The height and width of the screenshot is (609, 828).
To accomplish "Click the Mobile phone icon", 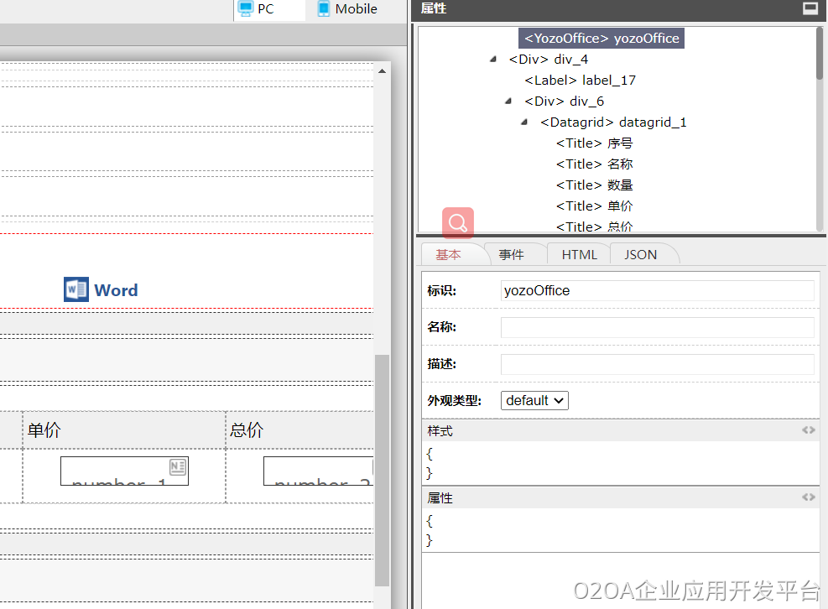I will point(323,9).
